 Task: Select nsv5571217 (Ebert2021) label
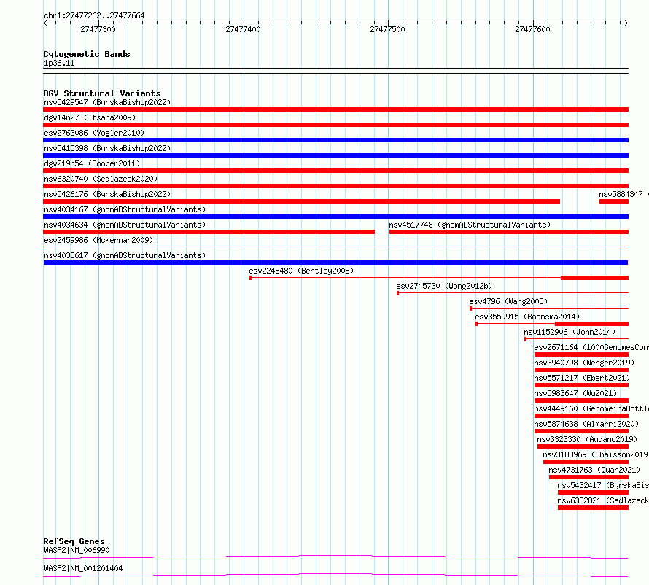pyautogui.click(x=582, y=378)
